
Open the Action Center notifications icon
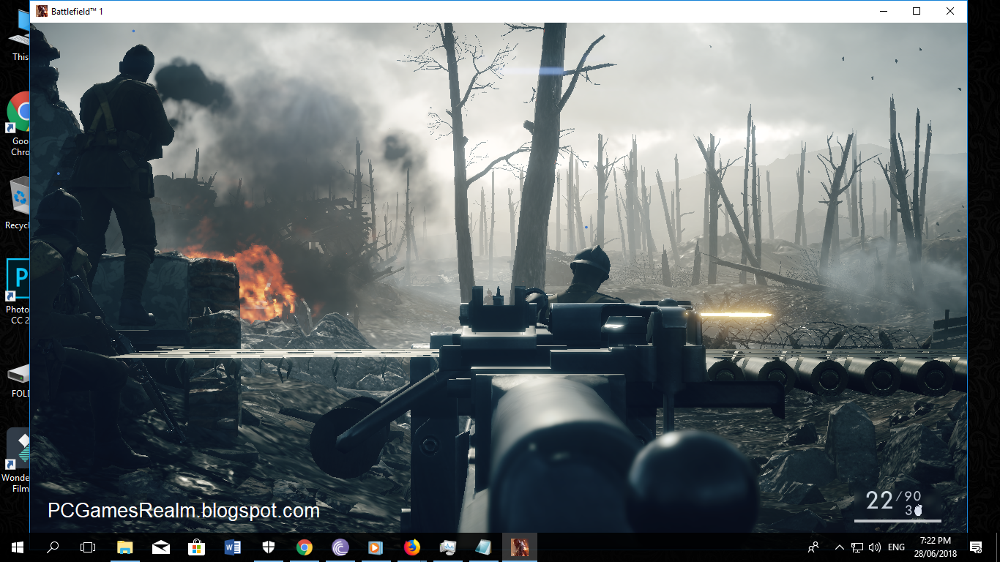pos(975,547)
